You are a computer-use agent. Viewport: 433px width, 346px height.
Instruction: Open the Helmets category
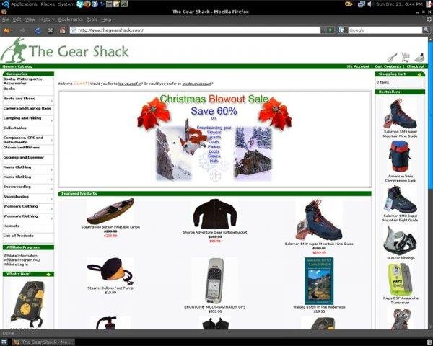pos(12,226)
